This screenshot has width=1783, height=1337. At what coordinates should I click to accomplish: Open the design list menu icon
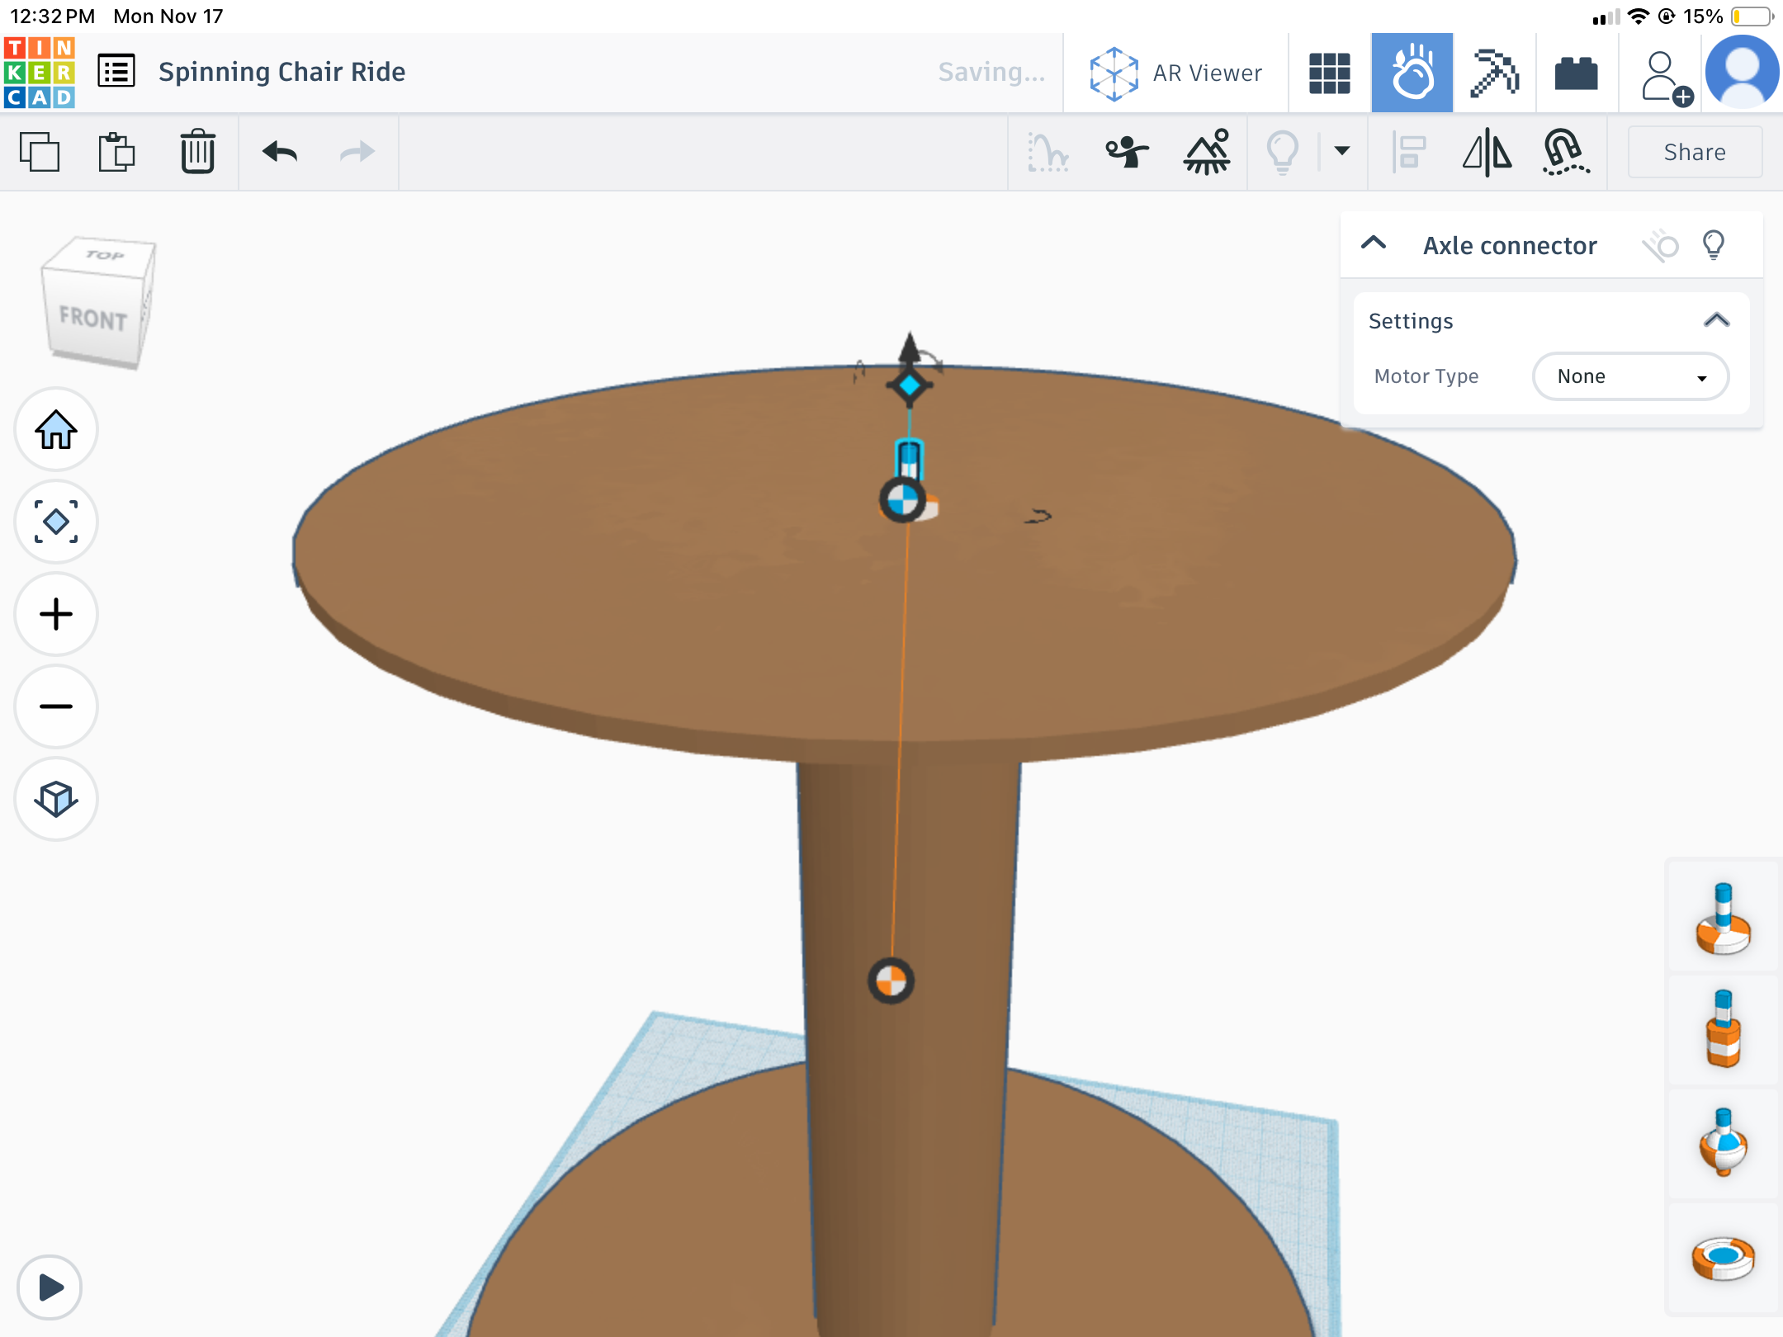[x=116, y=72]
